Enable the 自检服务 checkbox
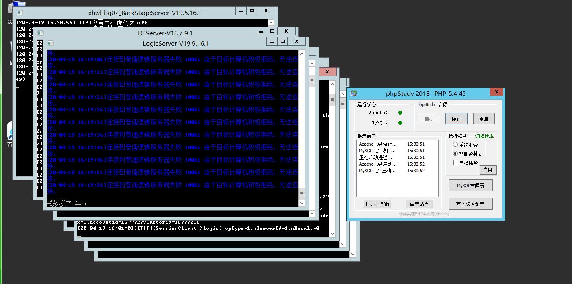The image size is (572, 284). [x=456, y=163]
